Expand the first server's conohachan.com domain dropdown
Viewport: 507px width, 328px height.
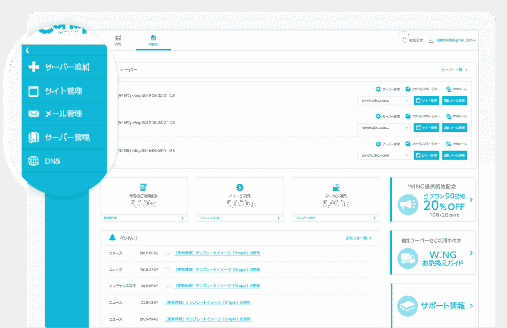(x=385, y=100)
